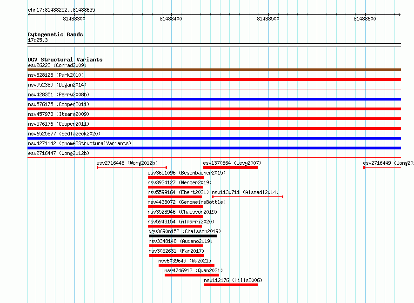Image resolution: width=414 pixels, height=303 pixels.
Task: Select the nsv576175 (Cooper2011) label
Action: coord(59,104)
